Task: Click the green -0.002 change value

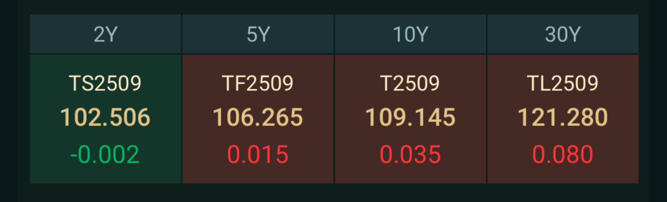Action: coord(105,155)
